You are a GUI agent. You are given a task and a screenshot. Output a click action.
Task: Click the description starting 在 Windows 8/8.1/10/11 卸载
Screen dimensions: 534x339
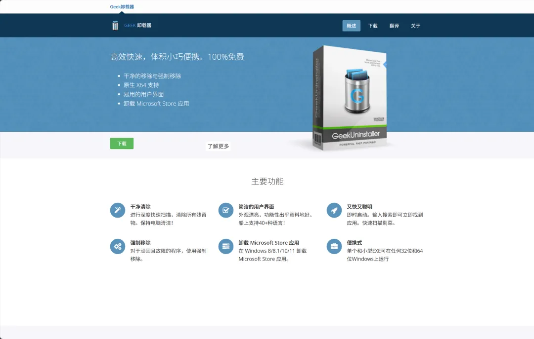click(x=272, y=255)
